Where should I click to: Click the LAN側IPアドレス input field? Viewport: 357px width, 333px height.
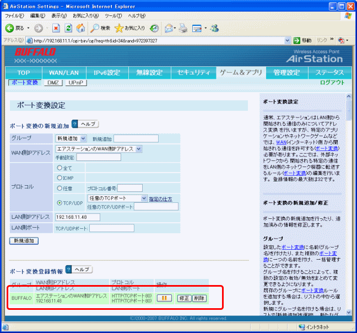[78, 217]
